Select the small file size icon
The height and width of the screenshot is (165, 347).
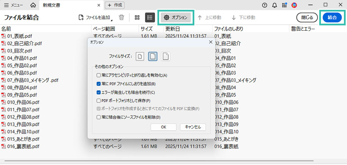(x=140, y=57)
